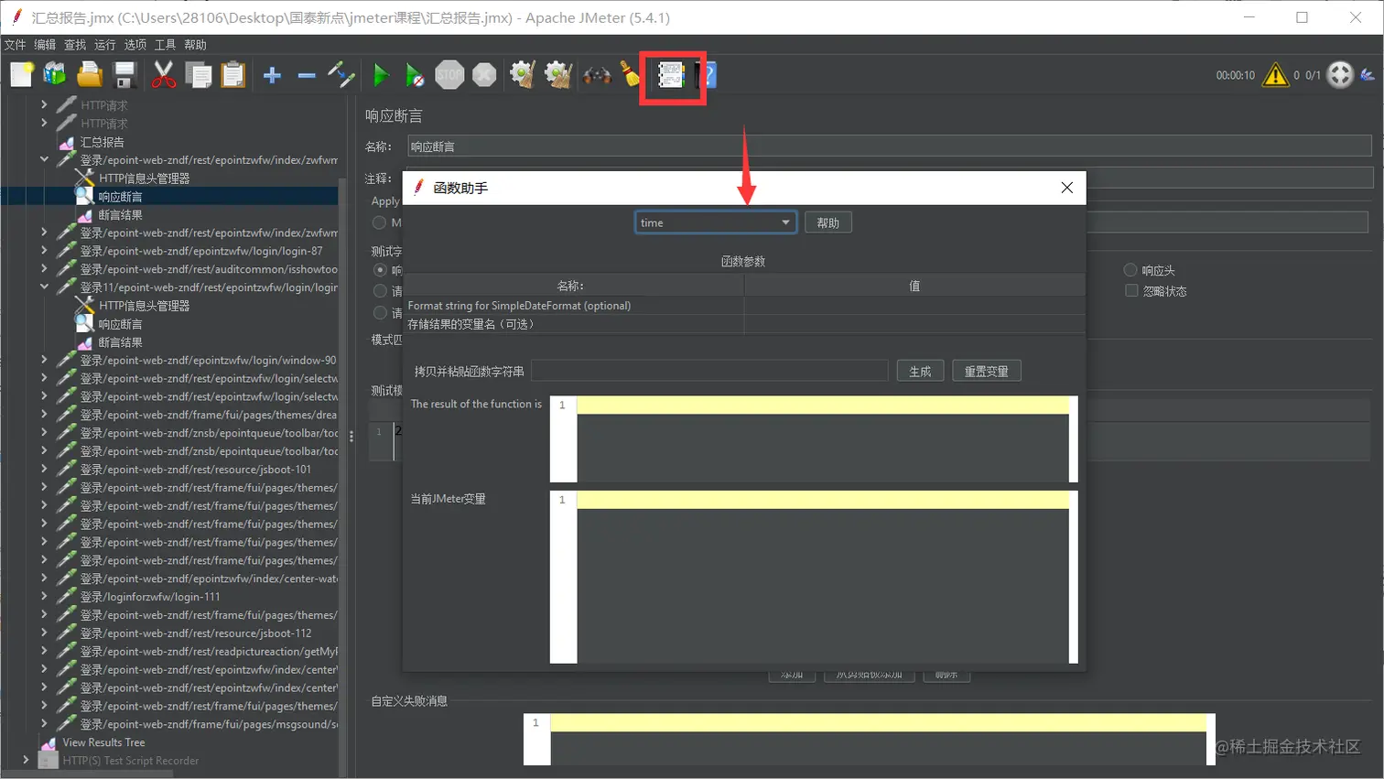
Task: Expand the resource/jsboot-101 request node
Action: [44, 469]
